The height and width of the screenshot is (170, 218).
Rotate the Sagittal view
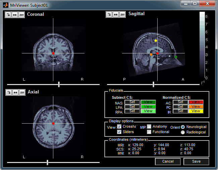click(109, 14)
